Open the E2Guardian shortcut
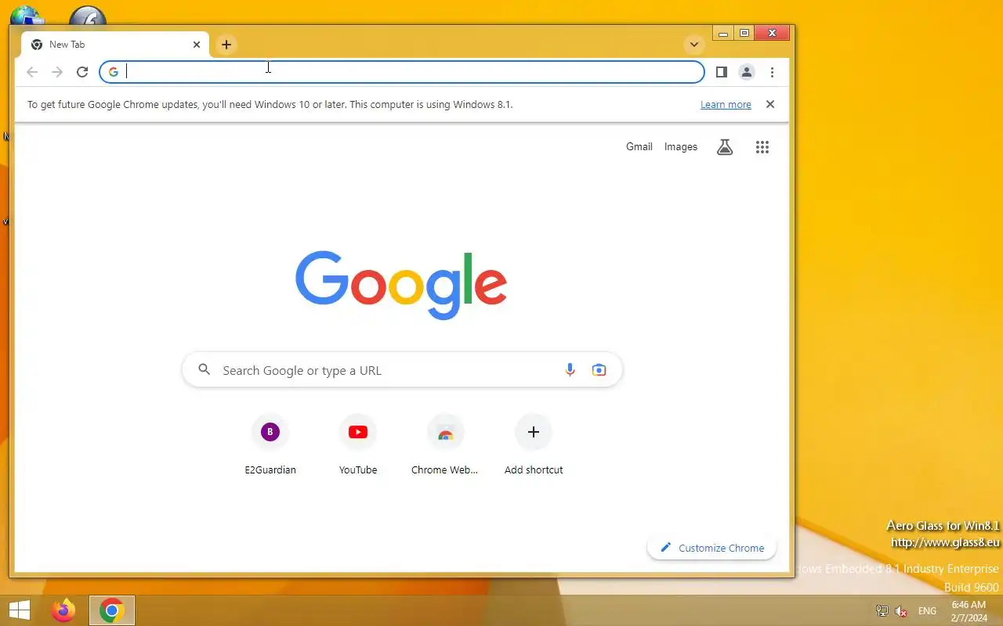The height and width of the screenshot is (626, 1003). click(270, 444)
